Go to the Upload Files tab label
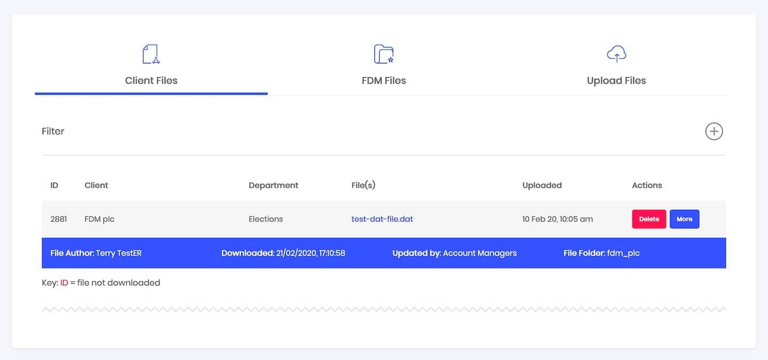Screen dimensions: 768x360 [616, 80]
